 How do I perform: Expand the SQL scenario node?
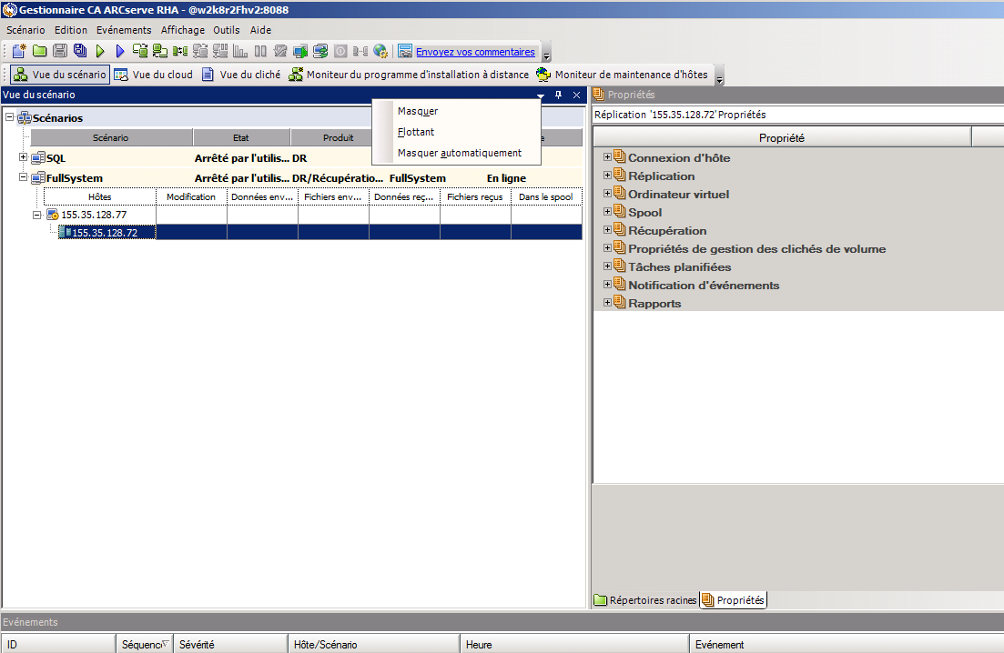(23, 157)
